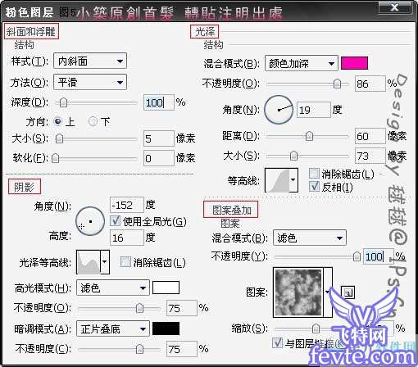Open the 样式 内斜面 dropdown
418x367 pixels.
(x=90, y=61)
